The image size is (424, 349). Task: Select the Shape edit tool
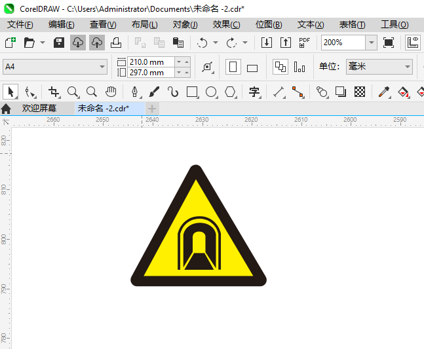[x=30, y=92]
